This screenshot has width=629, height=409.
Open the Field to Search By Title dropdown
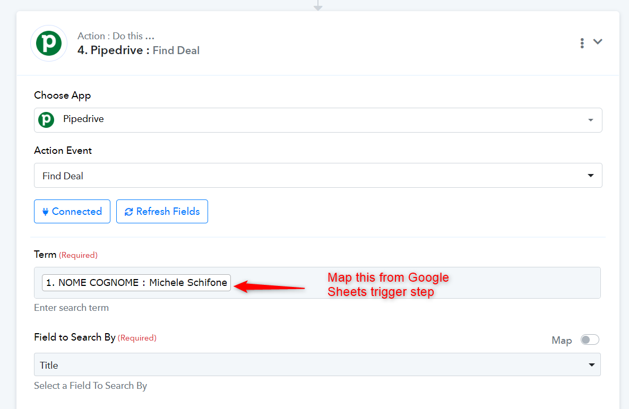317,364
